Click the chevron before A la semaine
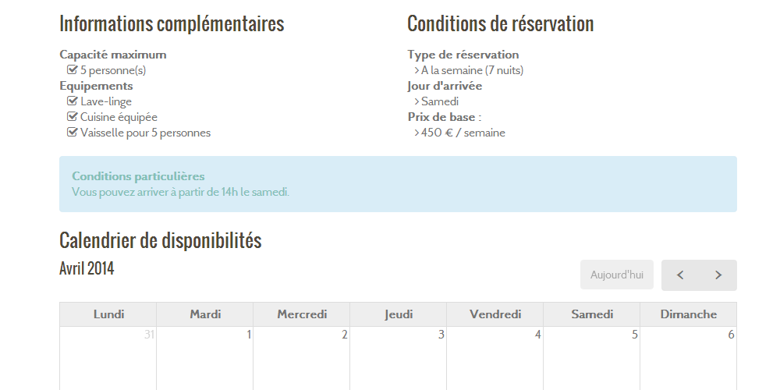 (x=417, y=70)
